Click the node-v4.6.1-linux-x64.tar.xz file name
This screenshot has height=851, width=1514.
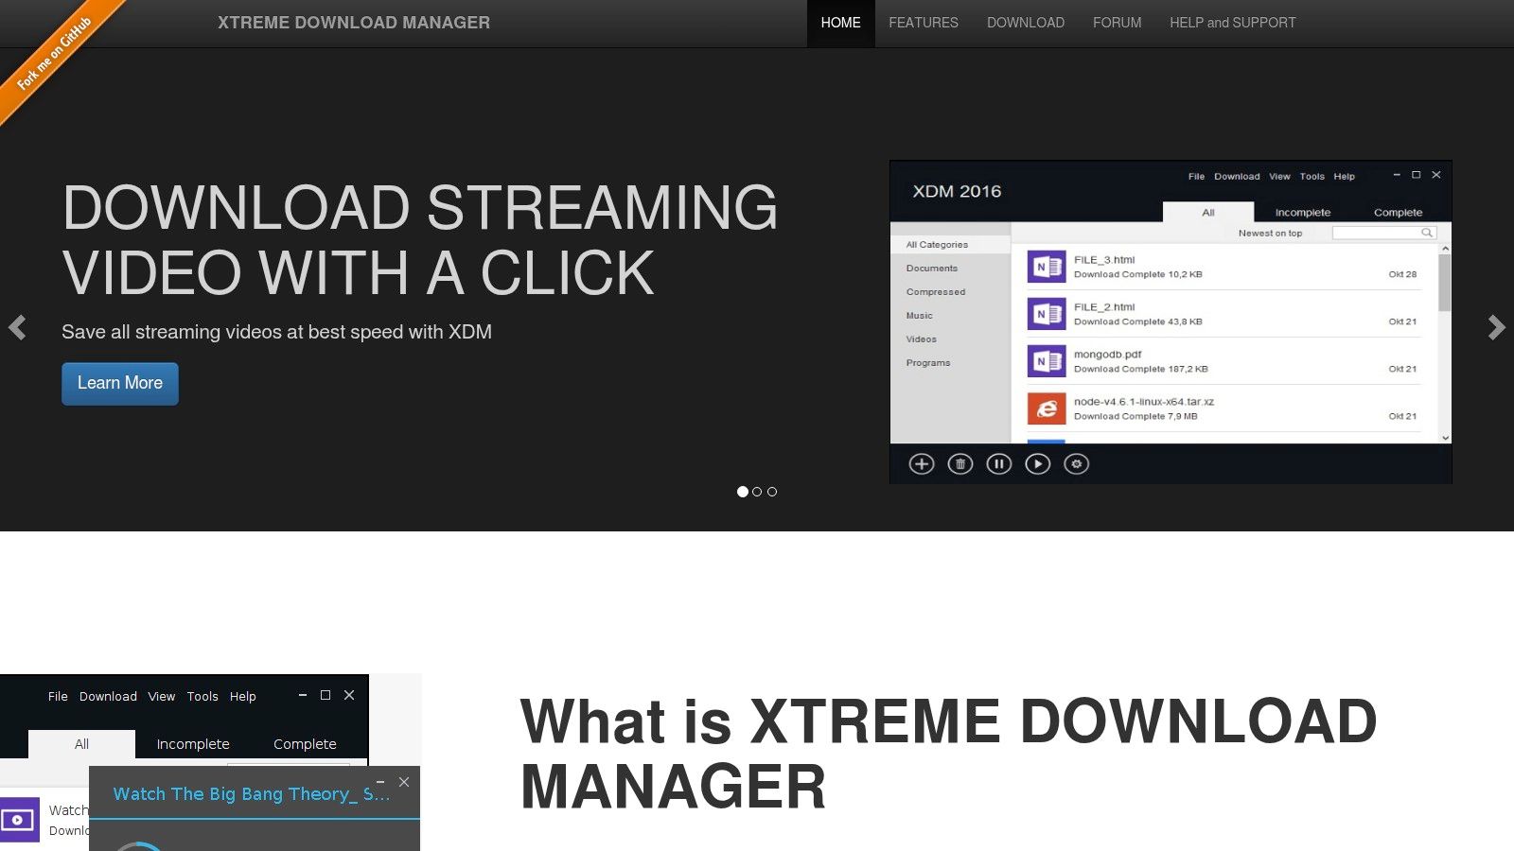(1144, 402)
